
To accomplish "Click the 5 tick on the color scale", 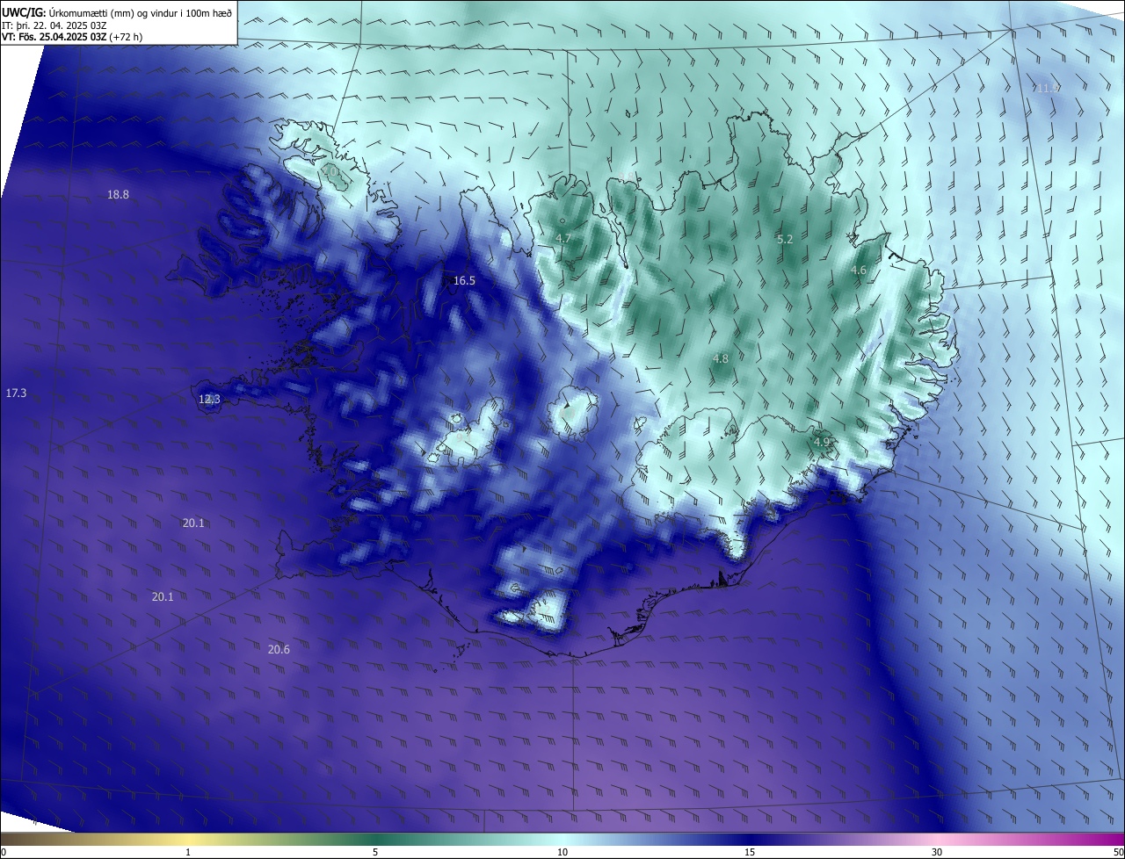I will 375,852.
